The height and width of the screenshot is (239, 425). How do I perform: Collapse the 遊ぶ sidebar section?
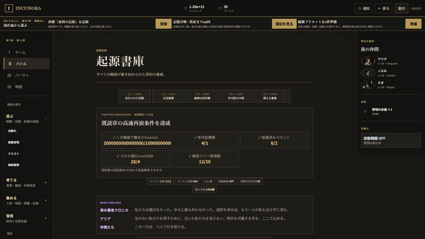(x=26, y=119)
